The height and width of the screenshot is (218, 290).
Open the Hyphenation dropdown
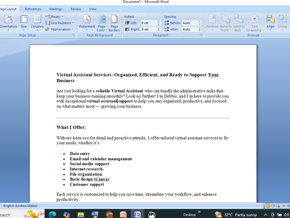(59, 29)
